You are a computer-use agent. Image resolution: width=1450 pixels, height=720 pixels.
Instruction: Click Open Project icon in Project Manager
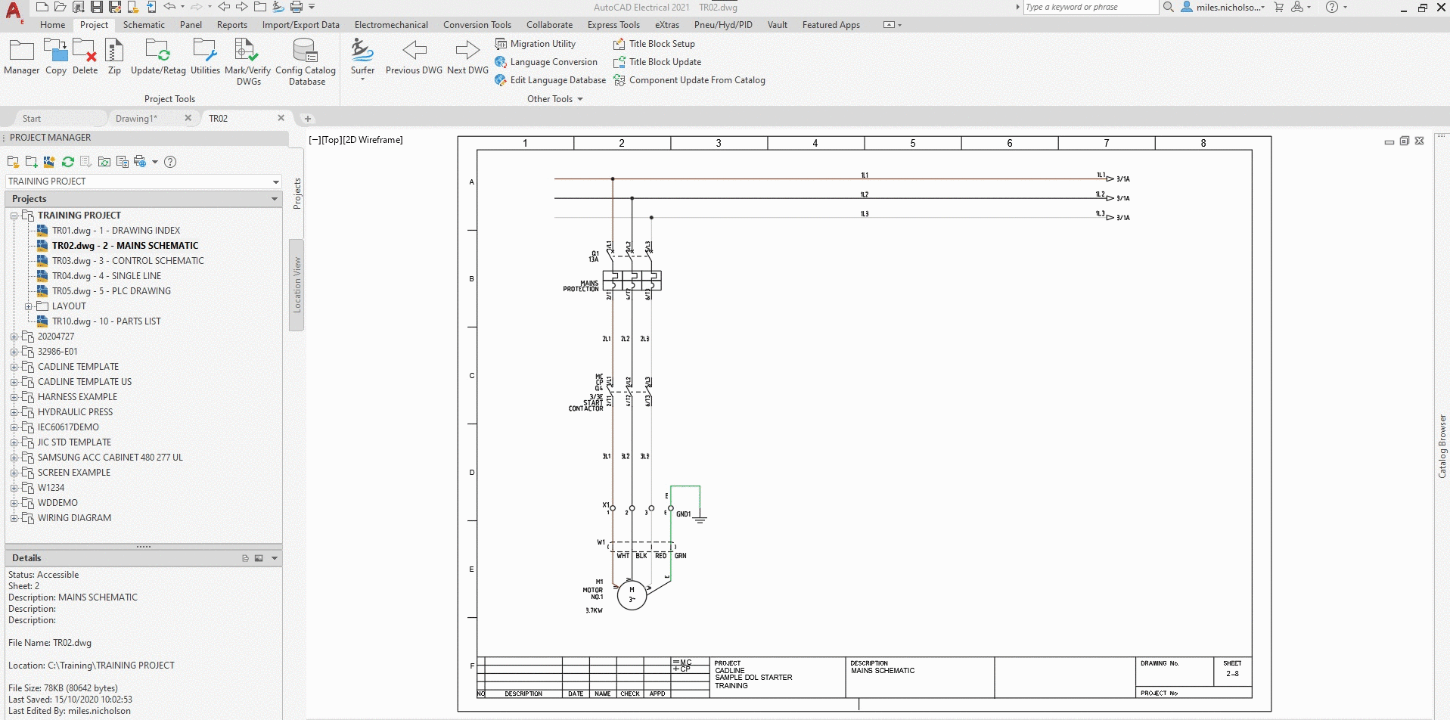click(13, 162)
